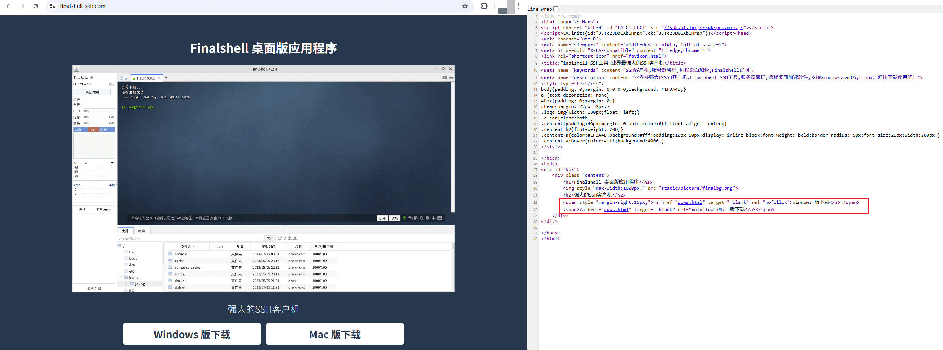The width and height of the screenshot is (943, 350).
Task: Click the file panel refresh icon
Action: click(280, 238)
